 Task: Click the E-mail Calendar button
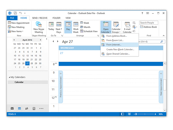click(127, 27)
